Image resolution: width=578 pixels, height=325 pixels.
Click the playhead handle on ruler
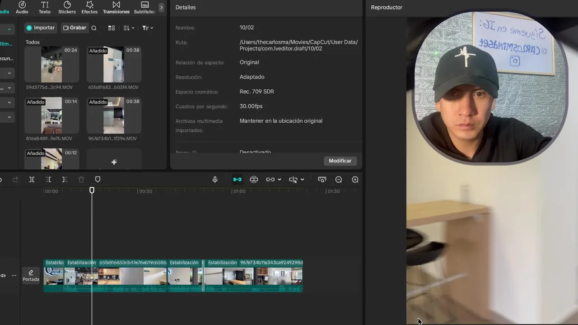[x=92, y=190]
